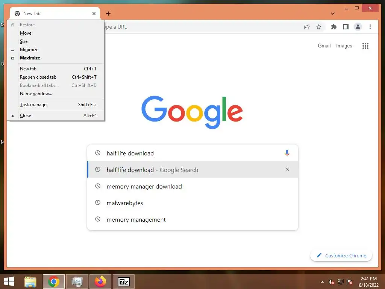Screen dimensions: 385x289
Task: Open Chrome's three-dot menu
Action: (370, 27)
